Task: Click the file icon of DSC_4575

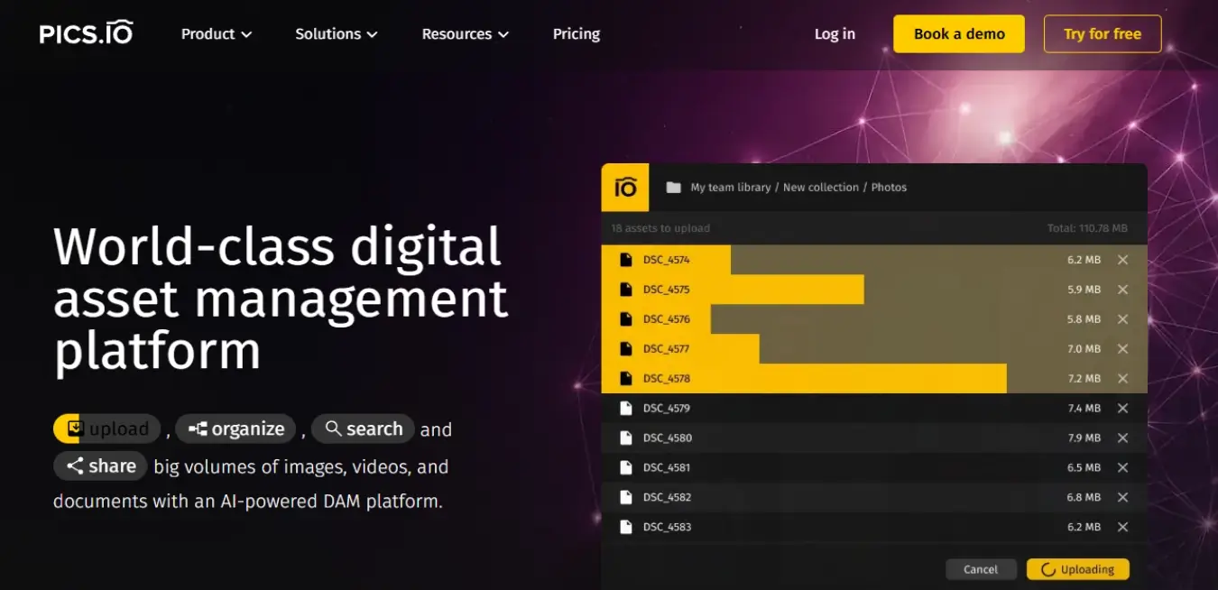Action: pyautogui.click(x=625, y=290)
